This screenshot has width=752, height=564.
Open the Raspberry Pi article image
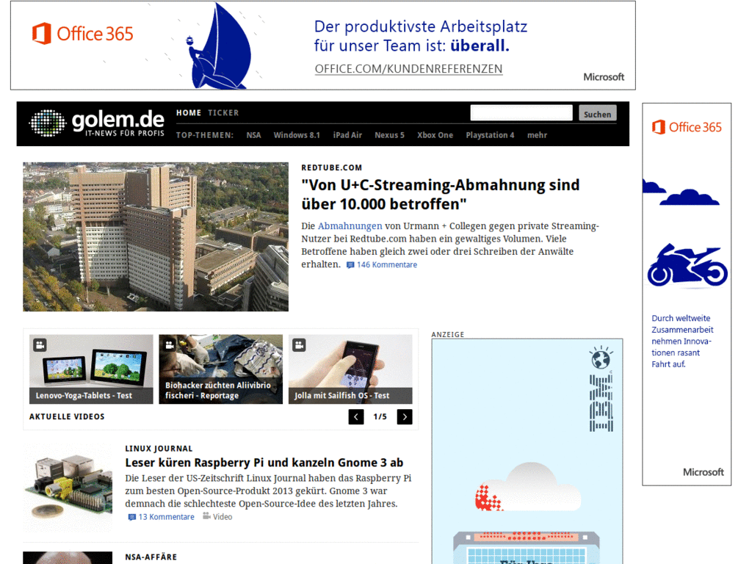click(x=68, y=488)
